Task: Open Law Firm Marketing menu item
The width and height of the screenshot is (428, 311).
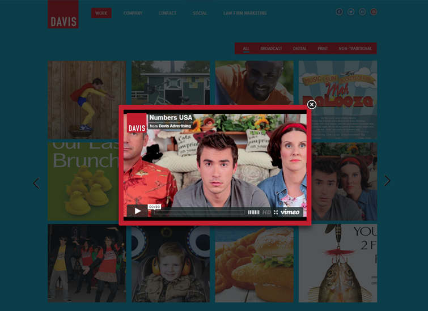Action: click(245, 13)
